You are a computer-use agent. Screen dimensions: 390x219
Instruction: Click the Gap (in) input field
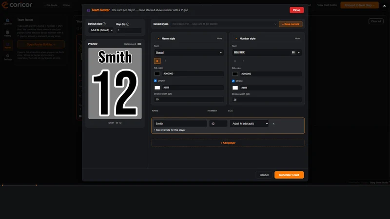coord(129,30)
